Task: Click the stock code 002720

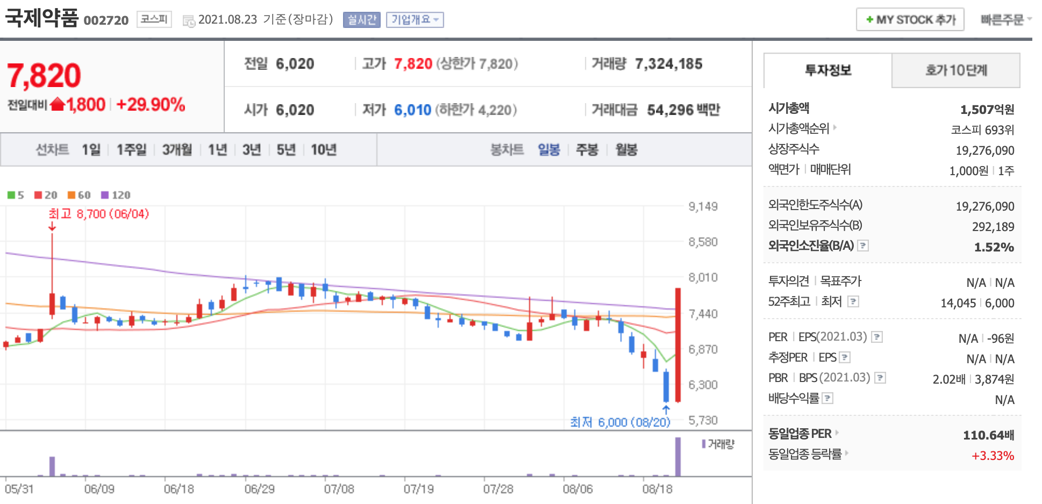Action: coord(106,20)
